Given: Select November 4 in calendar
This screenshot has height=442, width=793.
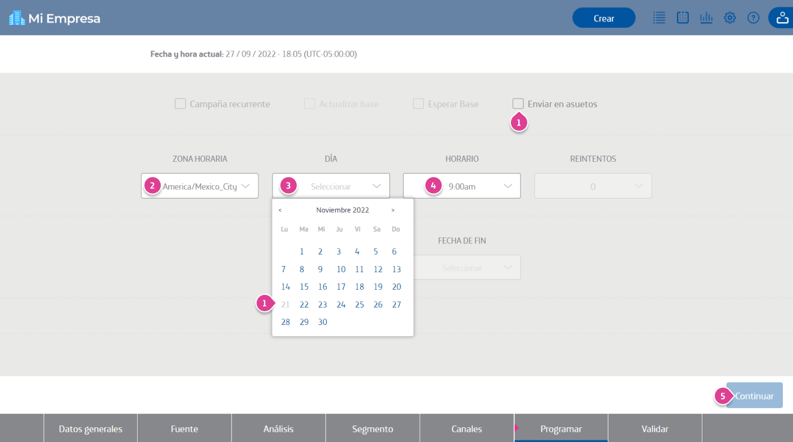Looking at the screenshot, I should tap(357, 251).
